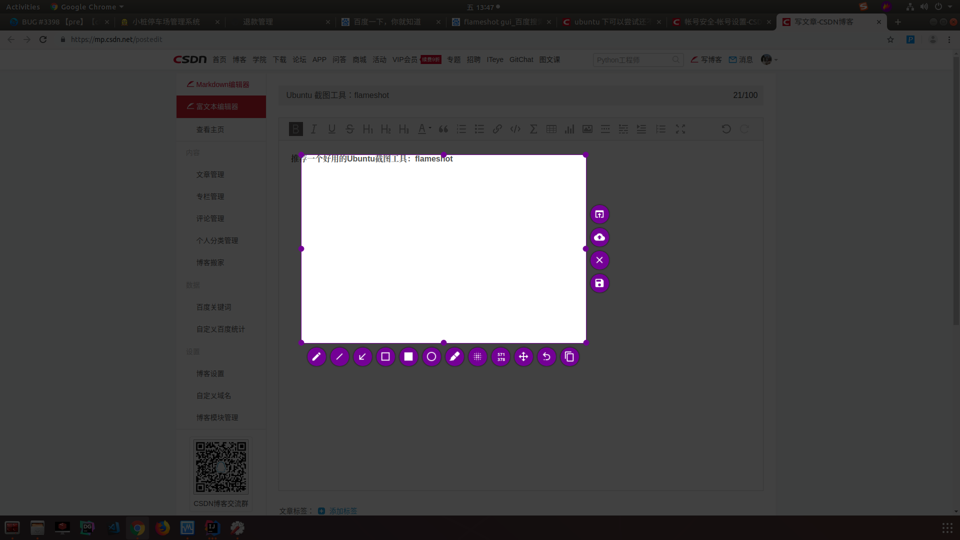Viewport: 960px width, 540px height.
Task: Click Flameshot selection size indicator 571 378
Action: pyautogui.click(x=500, y=356)
